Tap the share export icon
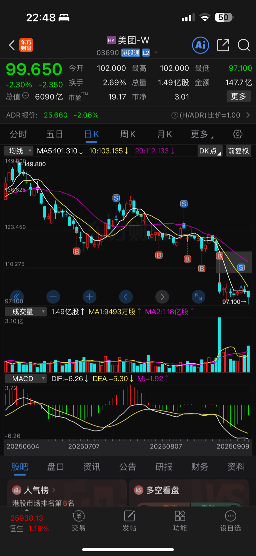The image size is (256, 556). [x=223, y=45]
